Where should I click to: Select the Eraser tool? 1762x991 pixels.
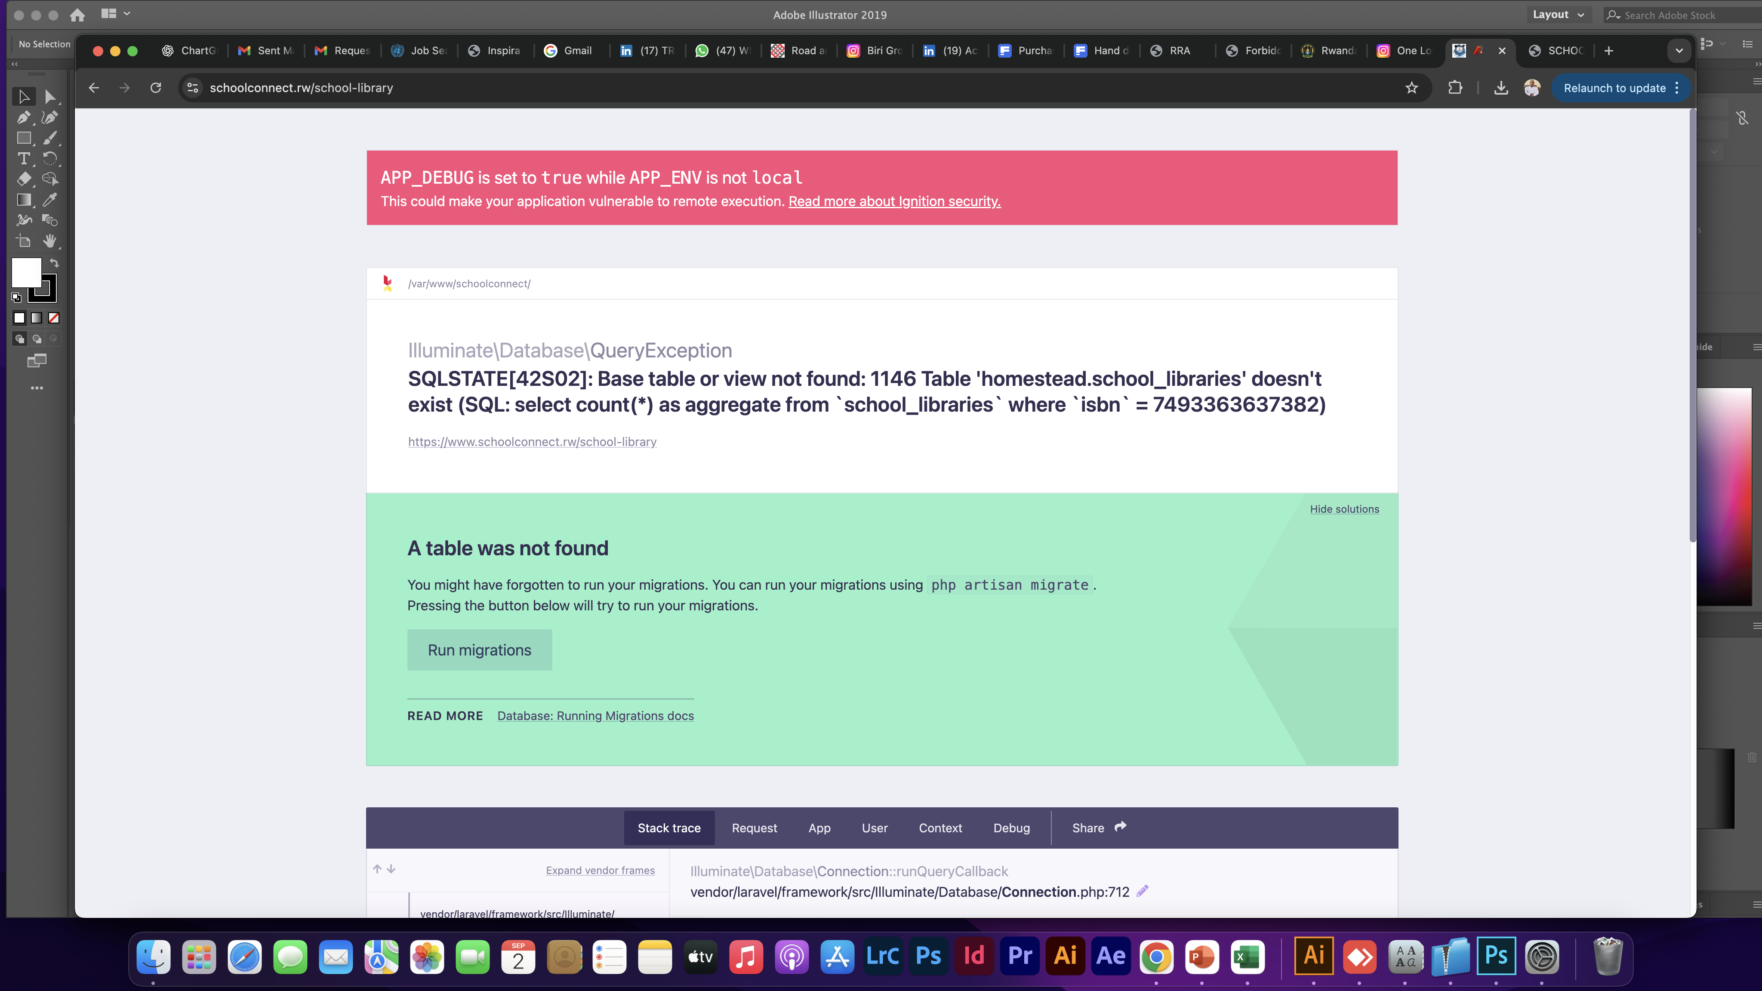tap(23, 179)
